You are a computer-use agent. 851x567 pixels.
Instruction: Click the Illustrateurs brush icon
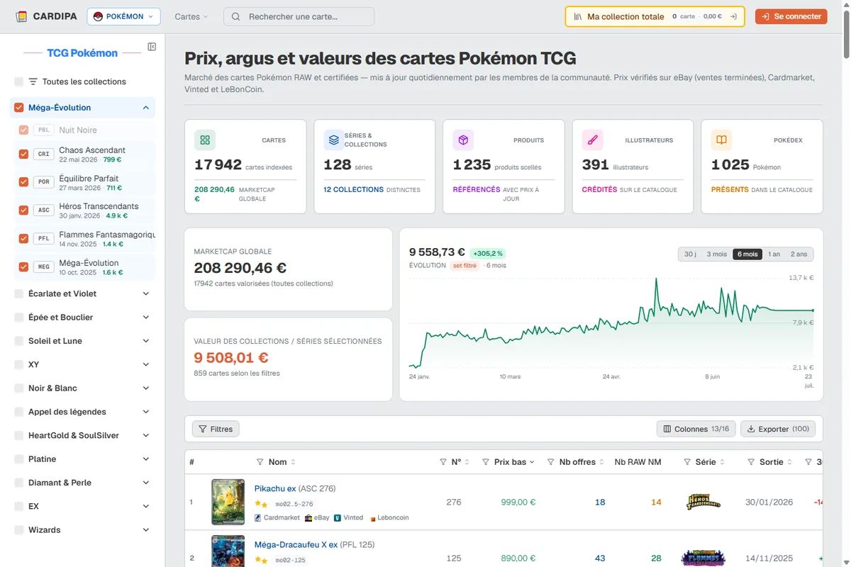click(x=592, y=140)
